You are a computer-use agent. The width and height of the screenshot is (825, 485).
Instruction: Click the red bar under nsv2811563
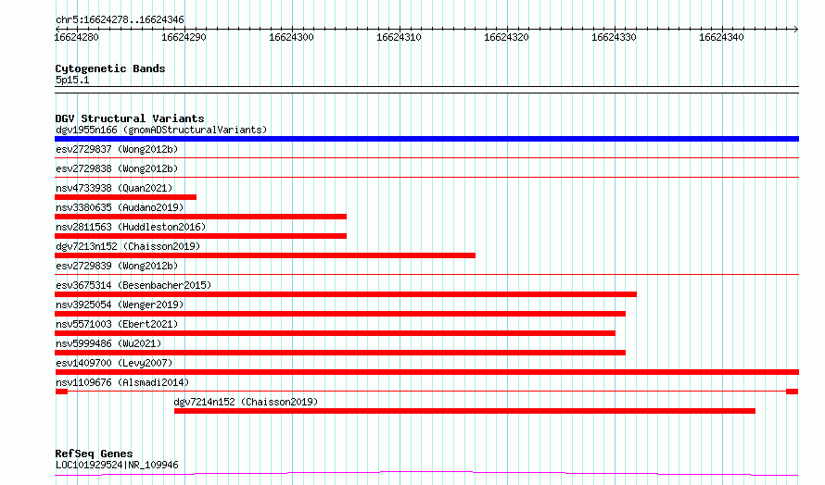[200, 236]
